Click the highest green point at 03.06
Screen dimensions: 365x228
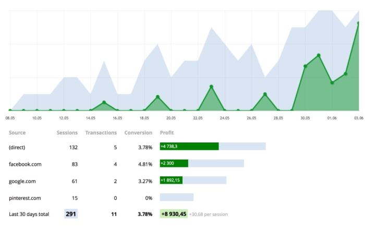click(x=359, y=23)
